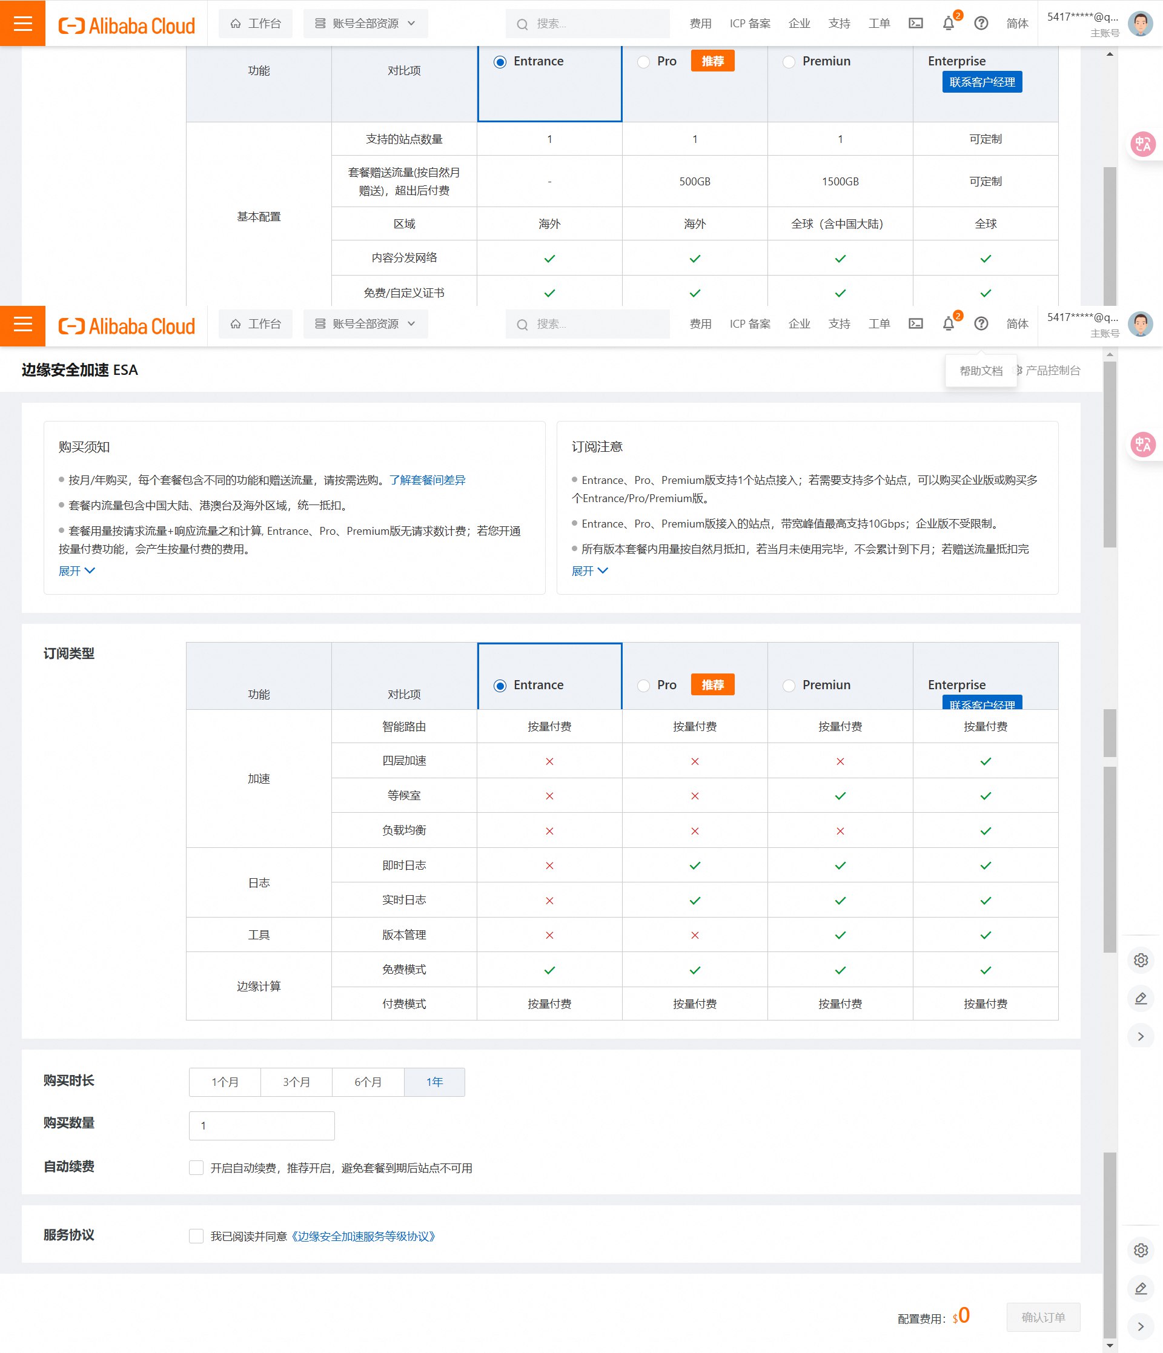
Task: Enable the auto-renewal checkbox
Action: click(x=196, y=1168)
